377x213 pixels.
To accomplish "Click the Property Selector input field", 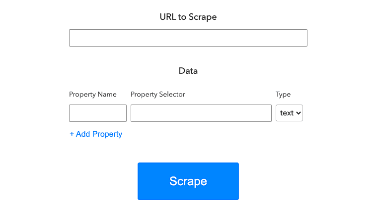I will pyautogui.click(x=201, y=113).
